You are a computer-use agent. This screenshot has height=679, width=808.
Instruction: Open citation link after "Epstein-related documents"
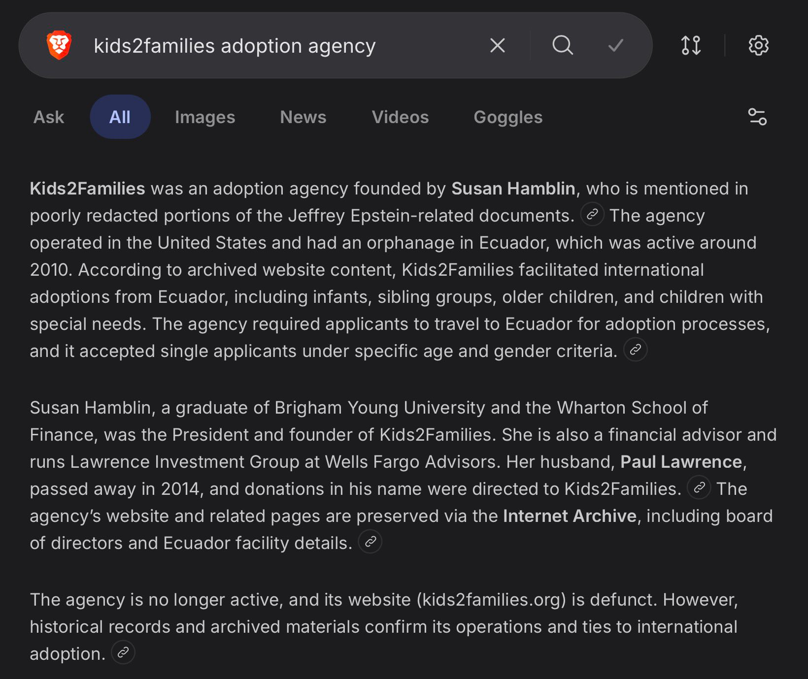click(592, 215)
